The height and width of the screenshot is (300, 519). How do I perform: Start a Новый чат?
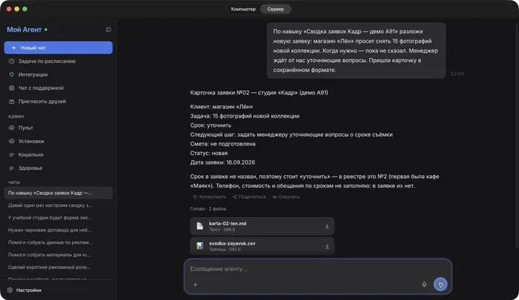point(58,48)
